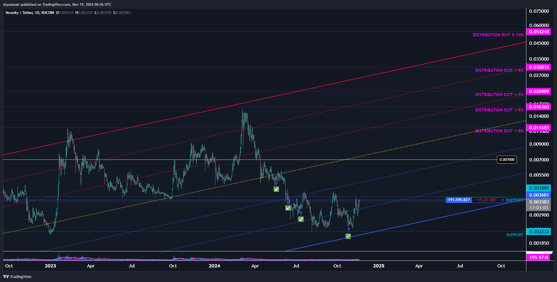The width and height of the screenshot is (557, 282).
Task: Click the DISTRIBUTION EXIT 5-10% text label
Action: [498, 35]
